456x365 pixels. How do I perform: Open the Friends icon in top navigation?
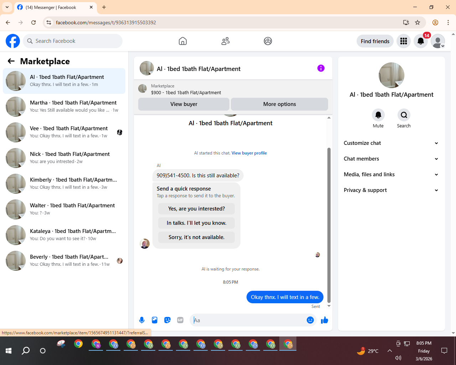(226, 41)
